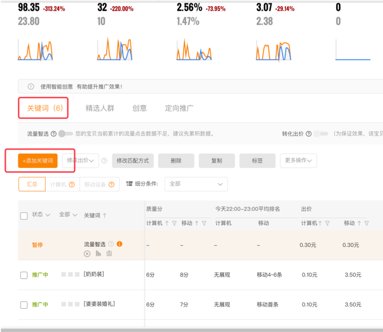383x332 pixels.
Task: Click the clipboard icon under 流量智选
Action: pos(109,254)
